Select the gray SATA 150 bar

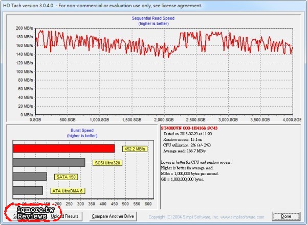tap(30, 177)
